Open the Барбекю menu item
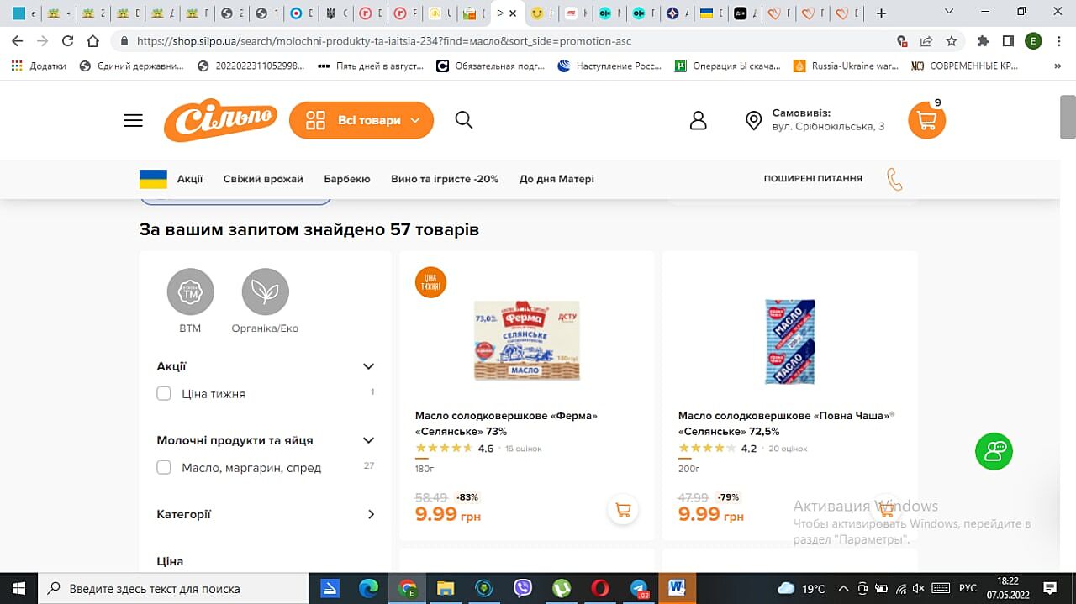This screenshot has width=1076, height=604. 347,179
